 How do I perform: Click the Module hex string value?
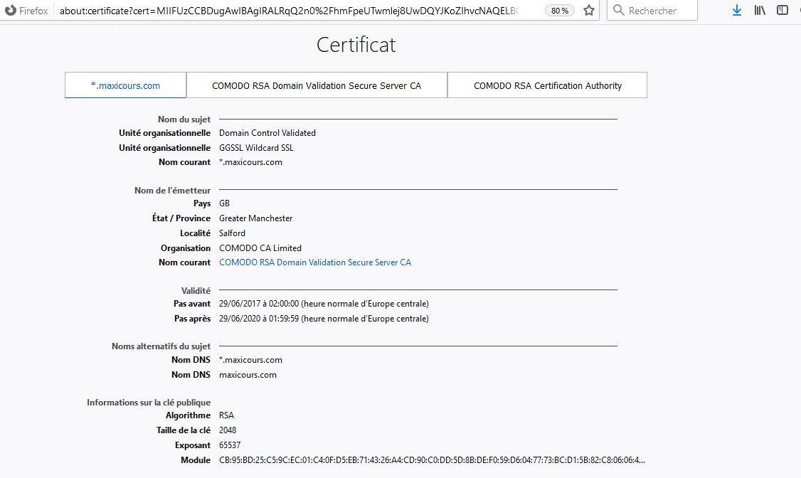click(x=432, y=460)
